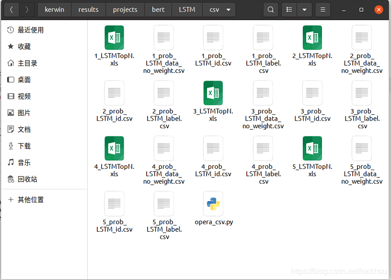Viewport: 391px width, 280px height.
Task: Open 最近使用 (Recent) in the sidebar
Action: (44, 30)
